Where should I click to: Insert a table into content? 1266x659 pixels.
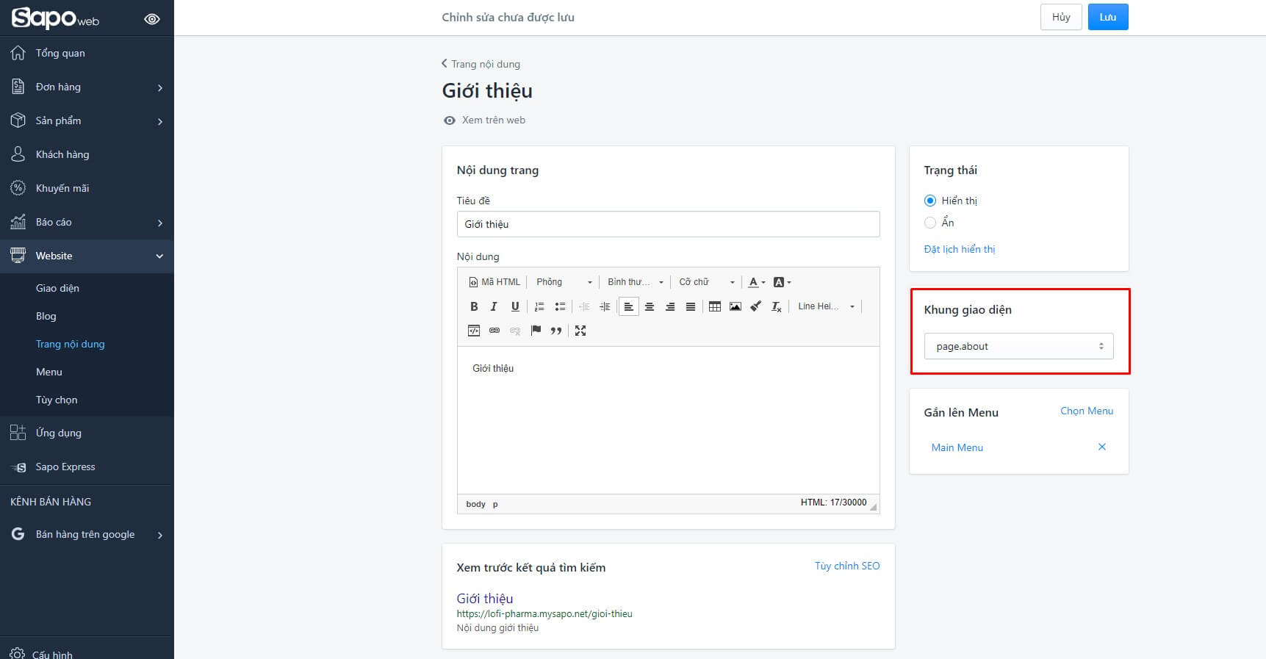pyautogui.click(x=715, y=306)
